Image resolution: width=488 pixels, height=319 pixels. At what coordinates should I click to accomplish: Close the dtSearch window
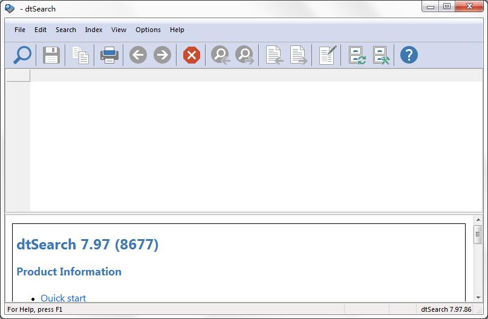(469, 7)
